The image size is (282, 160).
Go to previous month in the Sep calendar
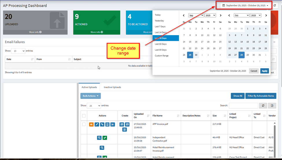184,15
